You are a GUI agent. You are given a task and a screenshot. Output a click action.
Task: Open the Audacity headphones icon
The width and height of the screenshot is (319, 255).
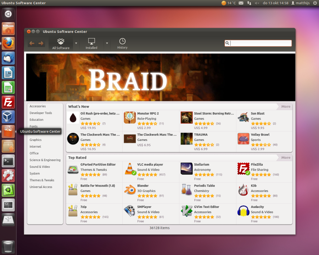coord(244,211)
